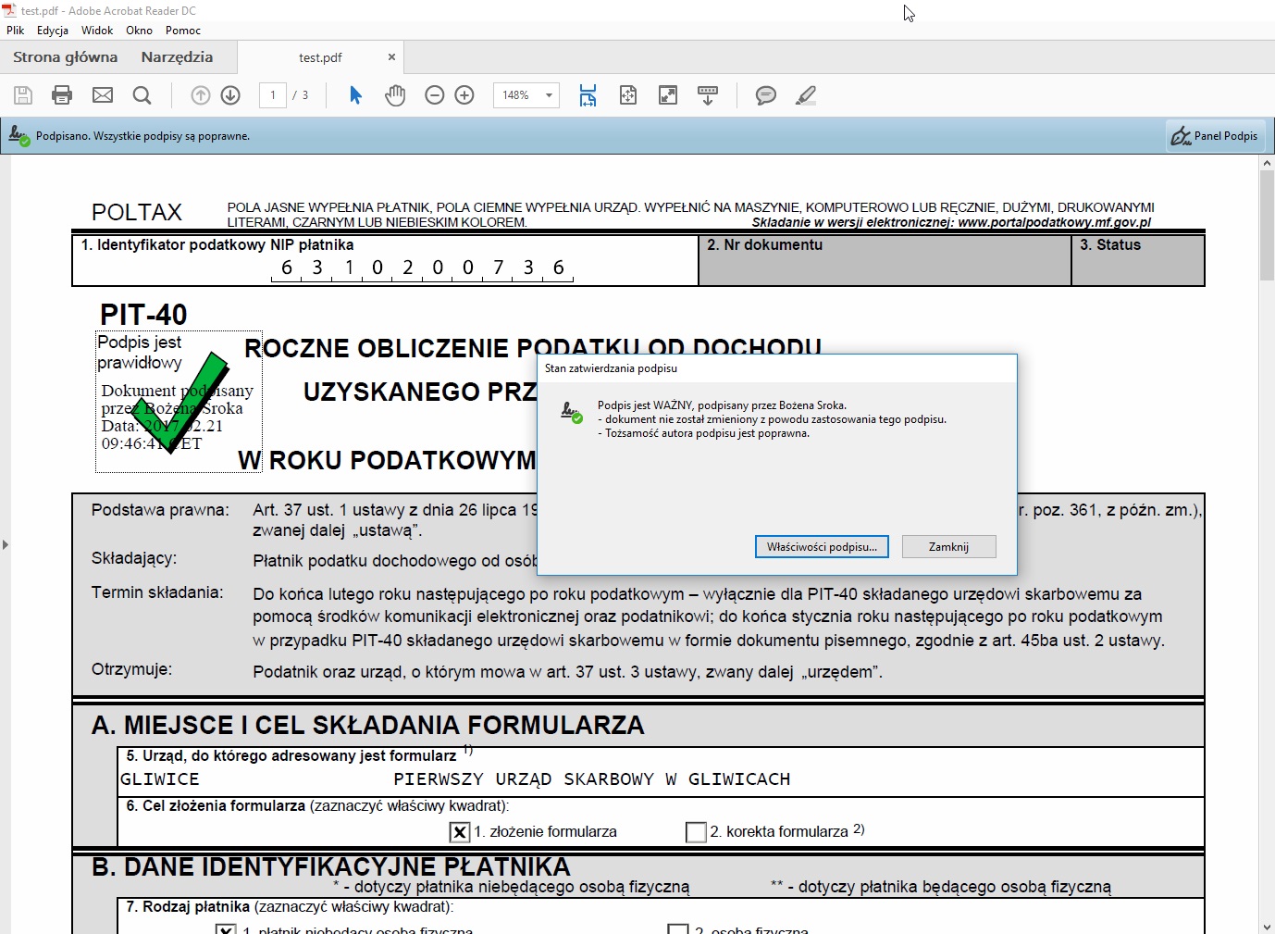The image size is (1275, 934).
Task: Open the Find text magnifier icon
Action: [x=142, y=94]
